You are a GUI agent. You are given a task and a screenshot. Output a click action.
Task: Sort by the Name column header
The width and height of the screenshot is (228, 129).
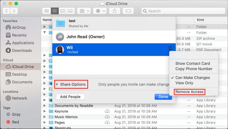point(47,20)
